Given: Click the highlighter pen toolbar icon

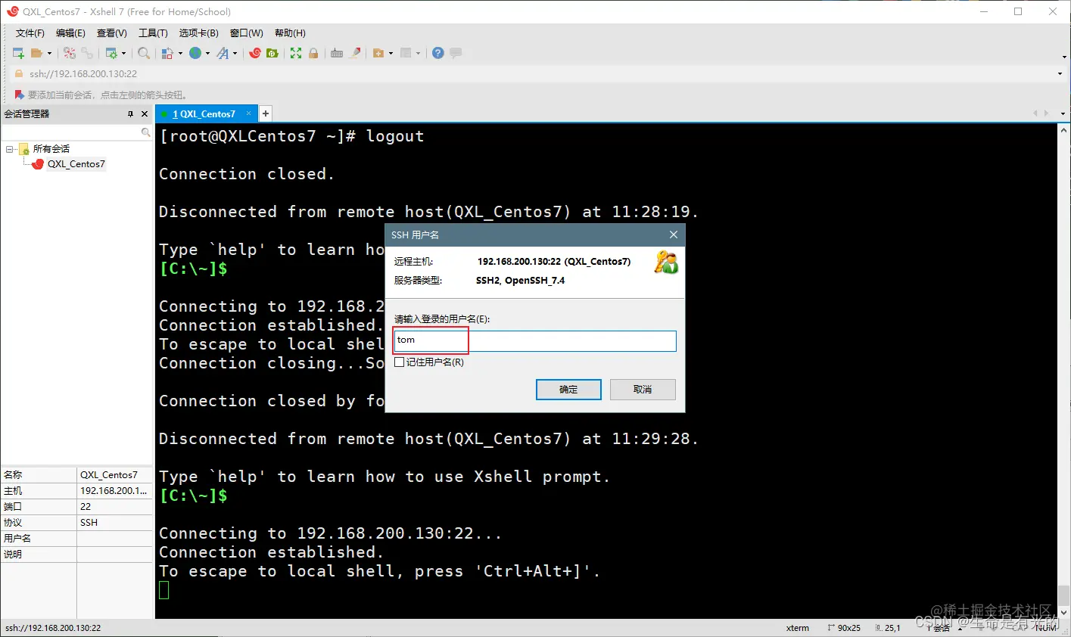Looking at the screenshot, I should (354, 53).
